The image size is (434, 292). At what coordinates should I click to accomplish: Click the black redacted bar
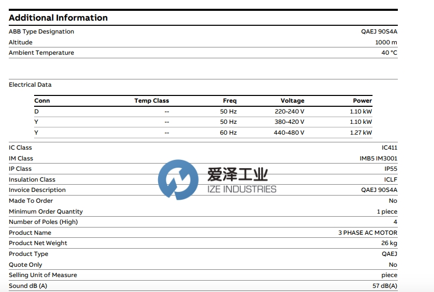coord(204,69)
